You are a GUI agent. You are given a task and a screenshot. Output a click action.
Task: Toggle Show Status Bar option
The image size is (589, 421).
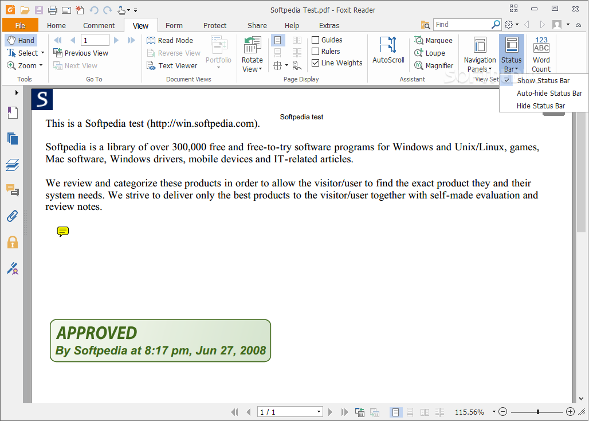click(544, 81)
